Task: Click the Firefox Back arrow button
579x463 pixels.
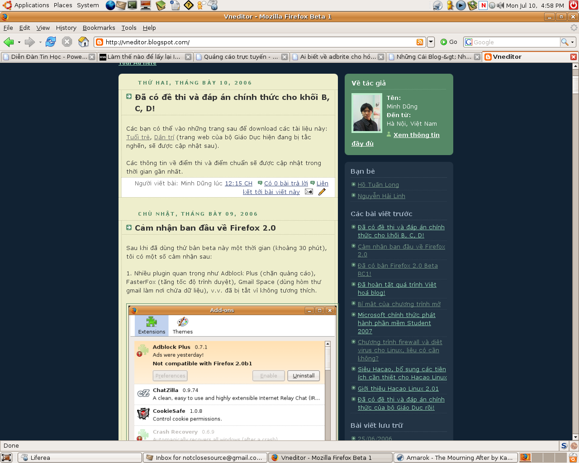Action: pyautogui.click(x=9, y=42)
